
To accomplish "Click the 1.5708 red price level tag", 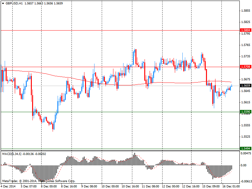I will 245,66.
